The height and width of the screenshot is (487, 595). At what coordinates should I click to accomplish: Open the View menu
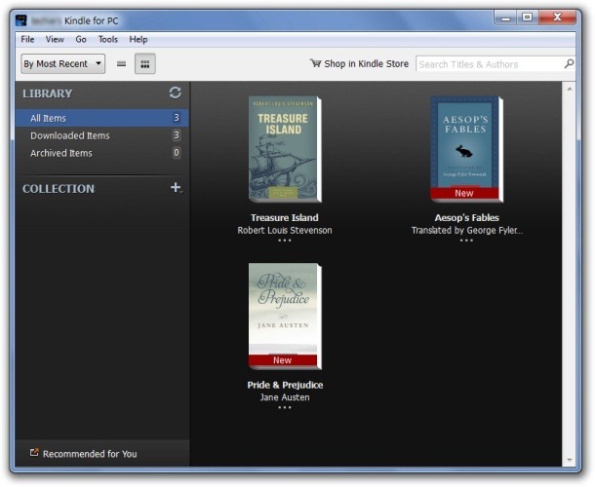(55, 39)
